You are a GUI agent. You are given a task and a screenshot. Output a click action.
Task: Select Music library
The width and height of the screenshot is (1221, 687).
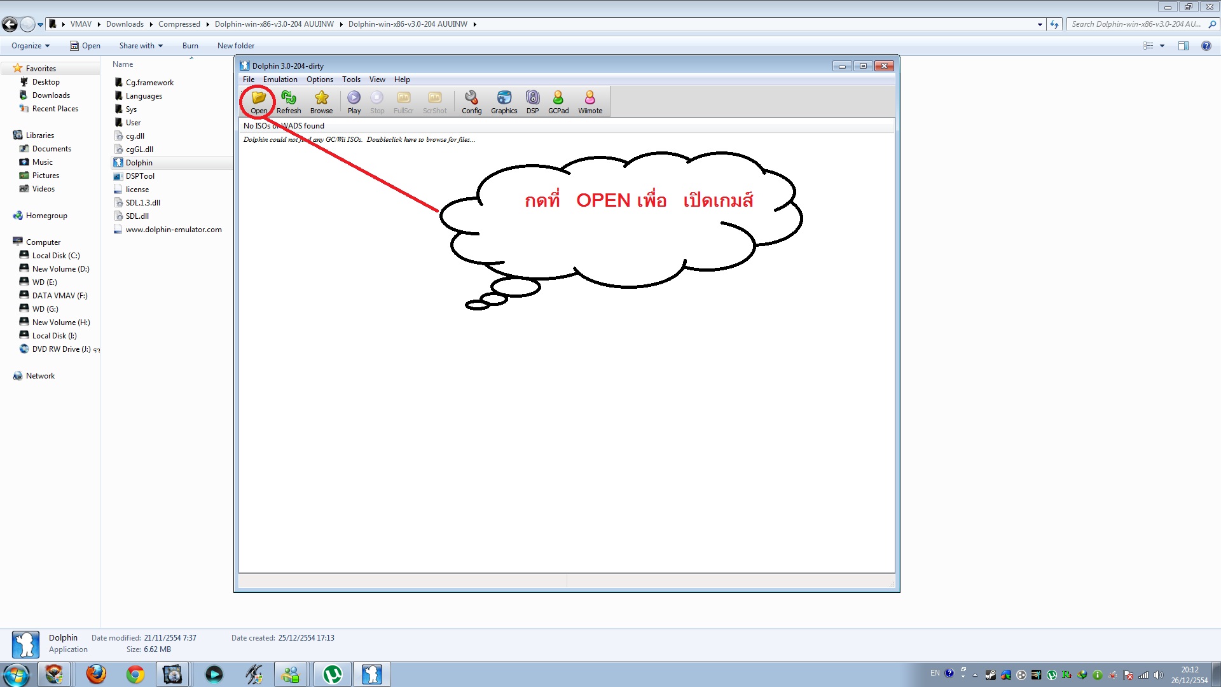click(43, 162)
